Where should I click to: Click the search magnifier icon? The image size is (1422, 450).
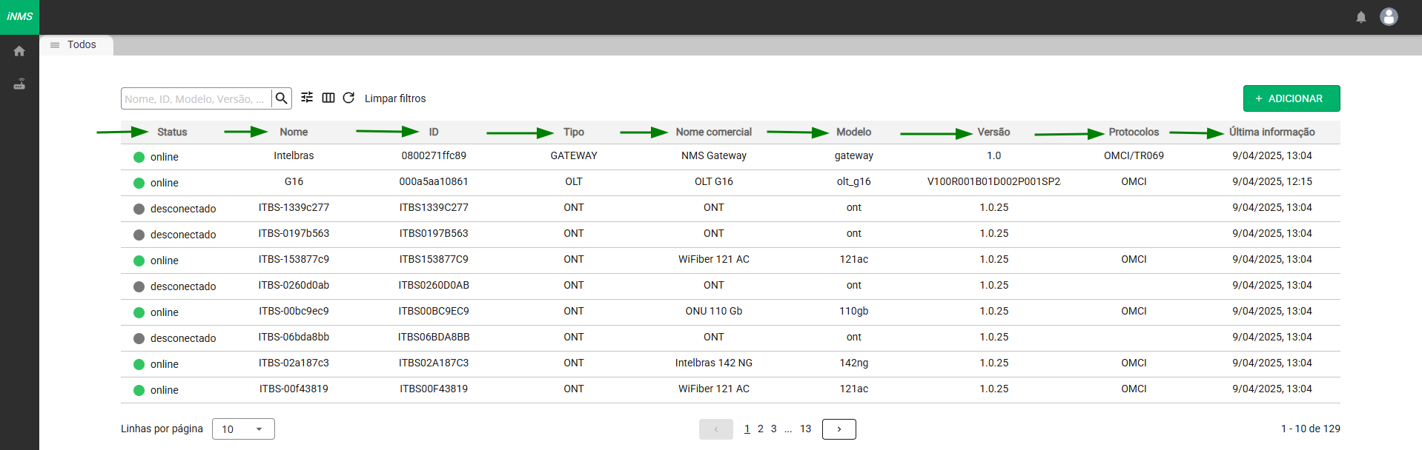(x=281, y=98)
